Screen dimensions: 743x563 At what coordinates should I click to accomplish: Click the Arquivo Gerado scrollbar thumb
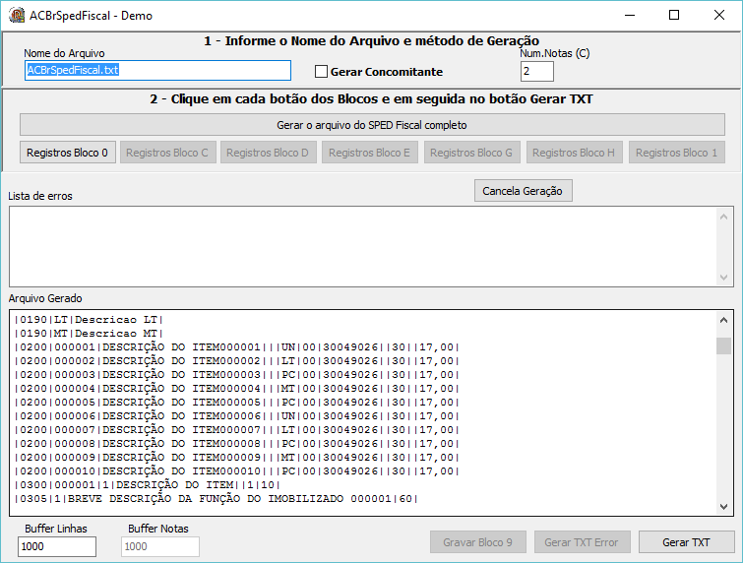pyautogui.click(x=723, y=345)
